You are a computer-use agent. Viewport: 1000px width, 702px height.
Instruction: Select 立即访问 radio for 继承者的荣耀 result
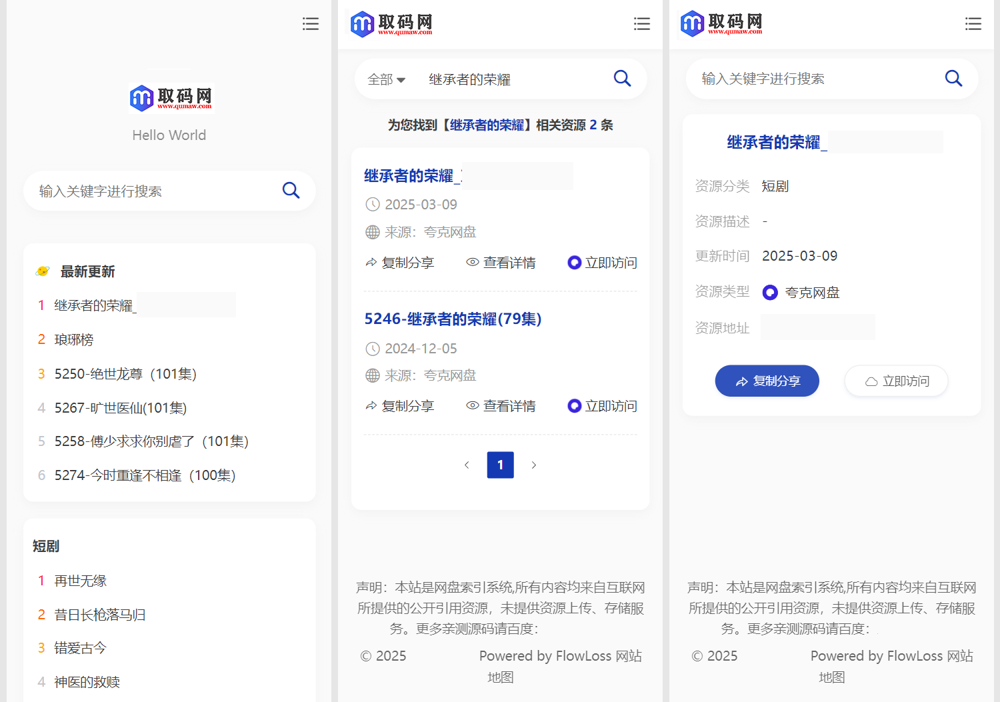coord(574,262)
